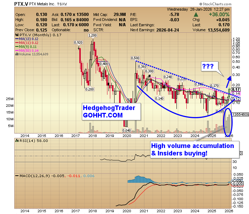Click the date Wednesday 28-Jan-2026 12:27 pm
This screenshot has width=249, height=214.
[198, 9]
